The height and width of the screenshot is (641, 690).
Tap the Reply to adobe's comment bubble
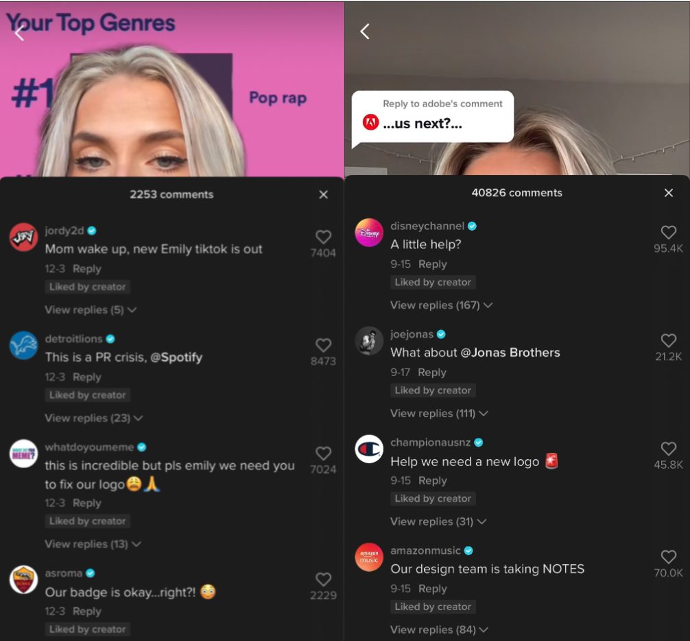click(x=432, y=117)
